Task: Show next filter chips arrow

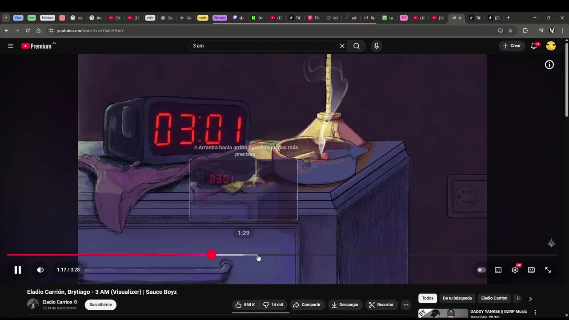Action: 530,299
